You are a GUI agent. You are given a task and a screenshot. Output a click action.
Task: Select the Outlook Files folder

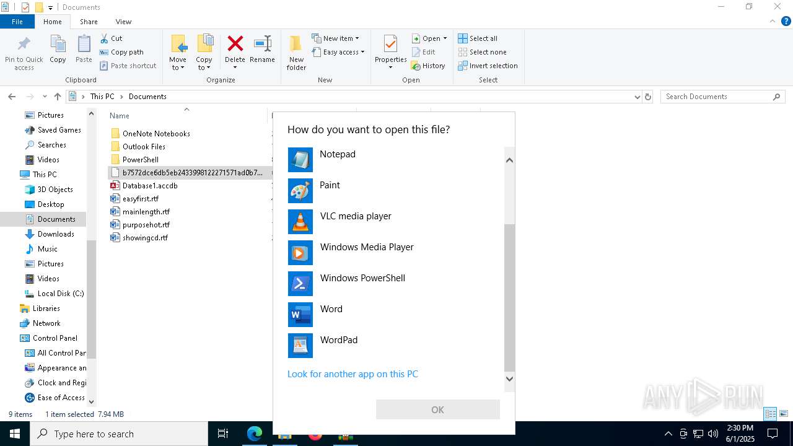tap(144, 147)
